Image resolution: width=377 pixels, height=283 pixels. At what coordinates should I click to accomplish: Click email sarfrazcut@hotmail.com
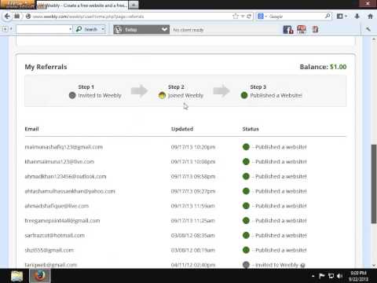55,235
